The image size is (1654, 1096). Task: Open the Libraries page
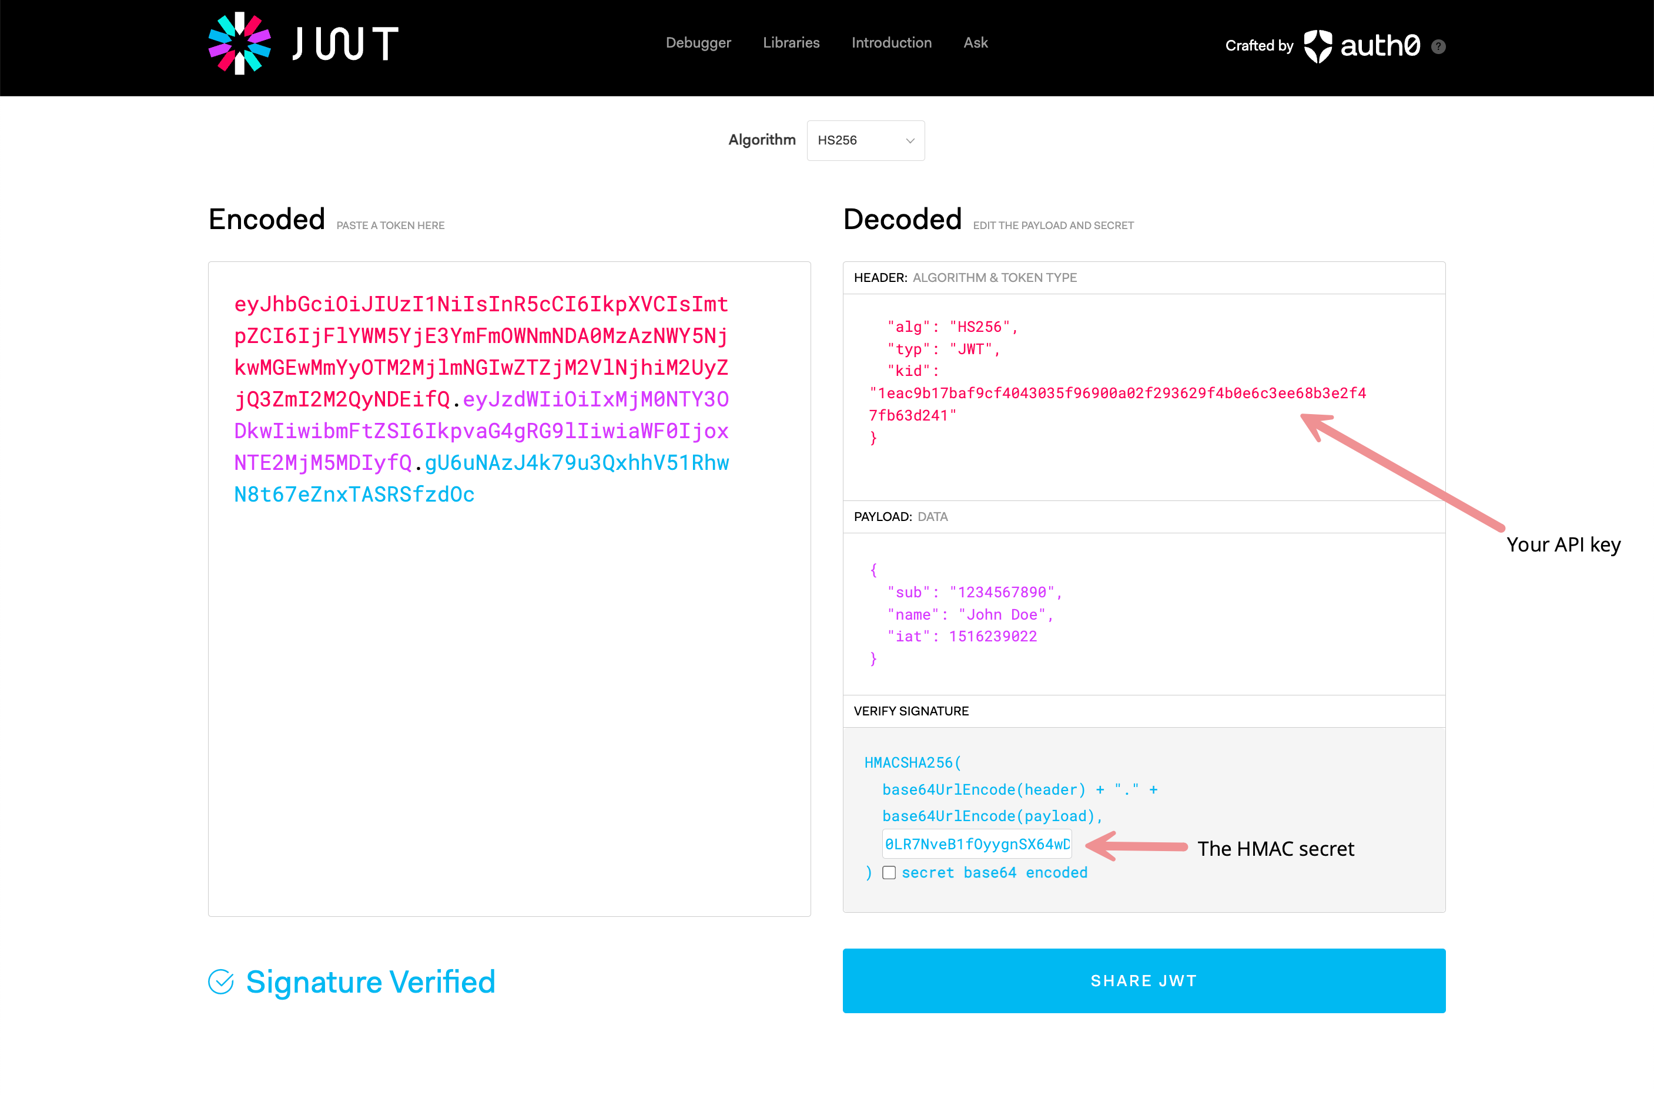791,43
